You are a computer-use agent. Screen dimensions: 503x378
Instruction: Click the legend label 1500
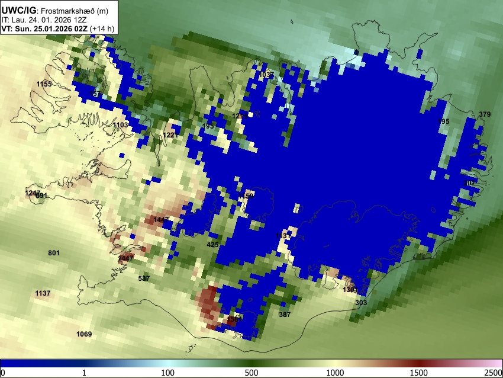pos(419,373)
